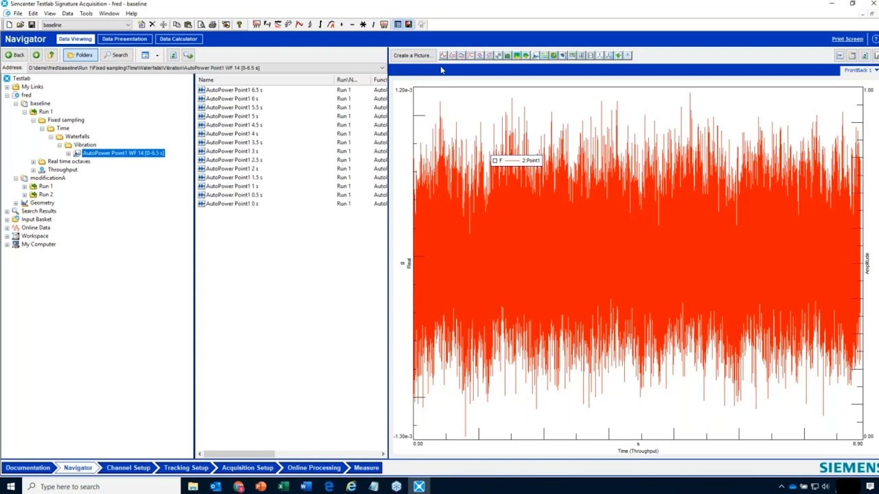Image resolution: width=879 pixels, height=494 pixels.
Task: Open the address path dropdown
Action: pos(383,68)
